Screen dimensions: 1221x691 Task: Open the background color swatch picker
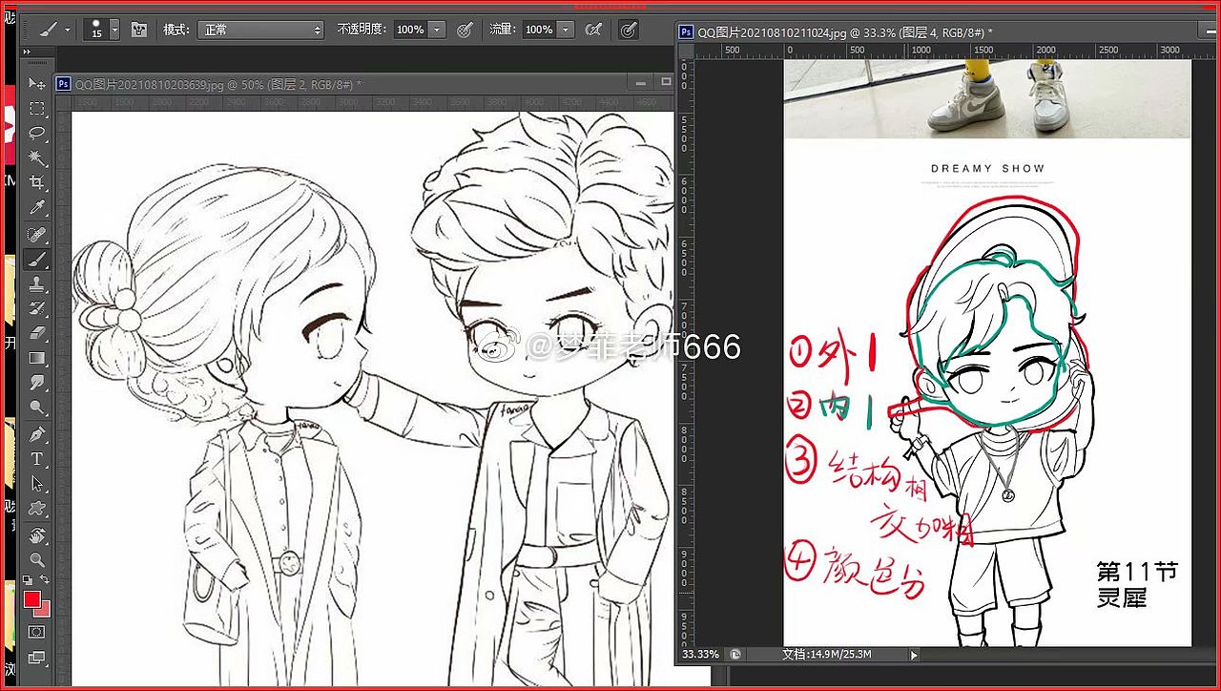click(44, 611)
